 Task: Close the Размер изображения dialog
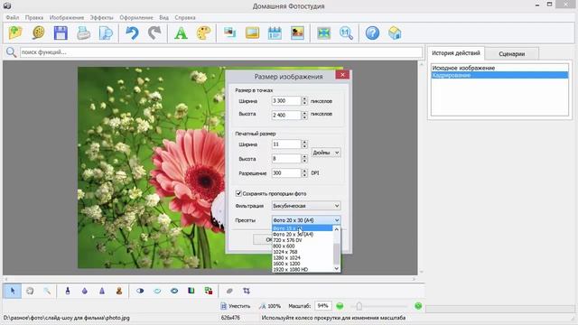pyautogui.click(x=342, y=75)
